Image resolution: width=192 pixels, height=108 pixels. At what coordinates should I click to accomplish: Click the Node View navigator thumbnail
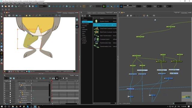pyautogui.click(x=186, y=97)
